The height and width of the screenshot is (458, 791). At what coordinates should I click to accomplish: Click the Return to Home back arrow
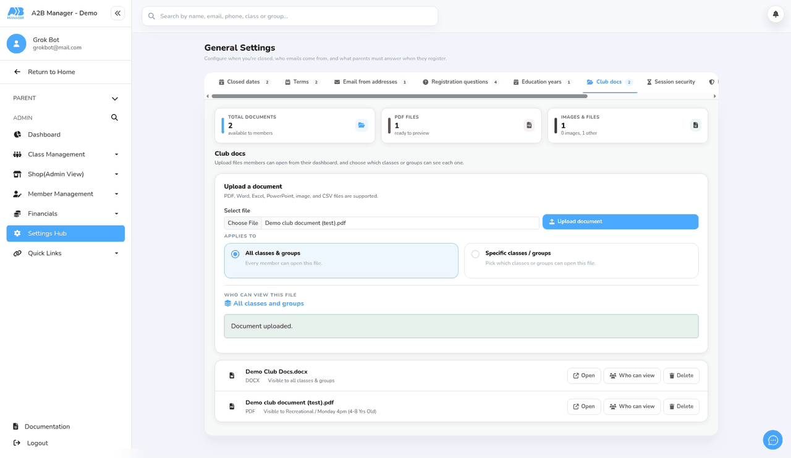(x=17, y=72)
